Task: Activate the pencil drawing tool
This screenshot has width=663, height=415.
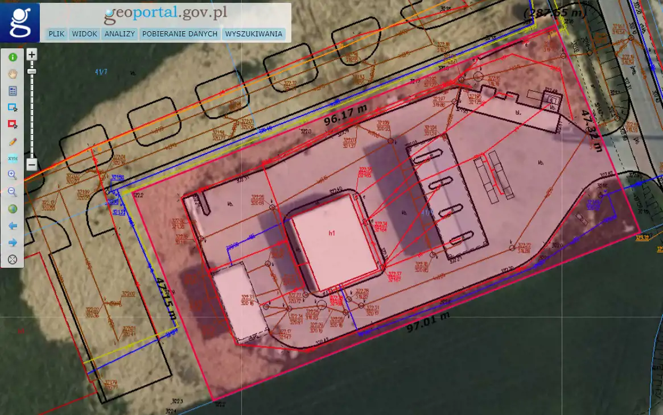Action: coord(13,142)
